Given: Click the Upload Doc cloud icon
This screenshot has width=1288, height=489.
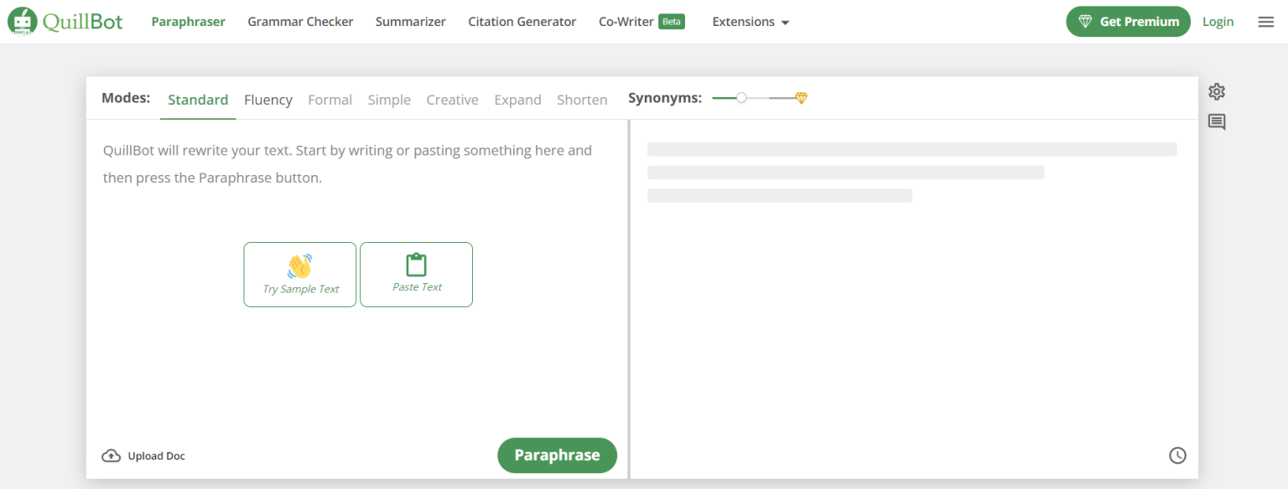Looking at the screenshot, I should point(111,456).
